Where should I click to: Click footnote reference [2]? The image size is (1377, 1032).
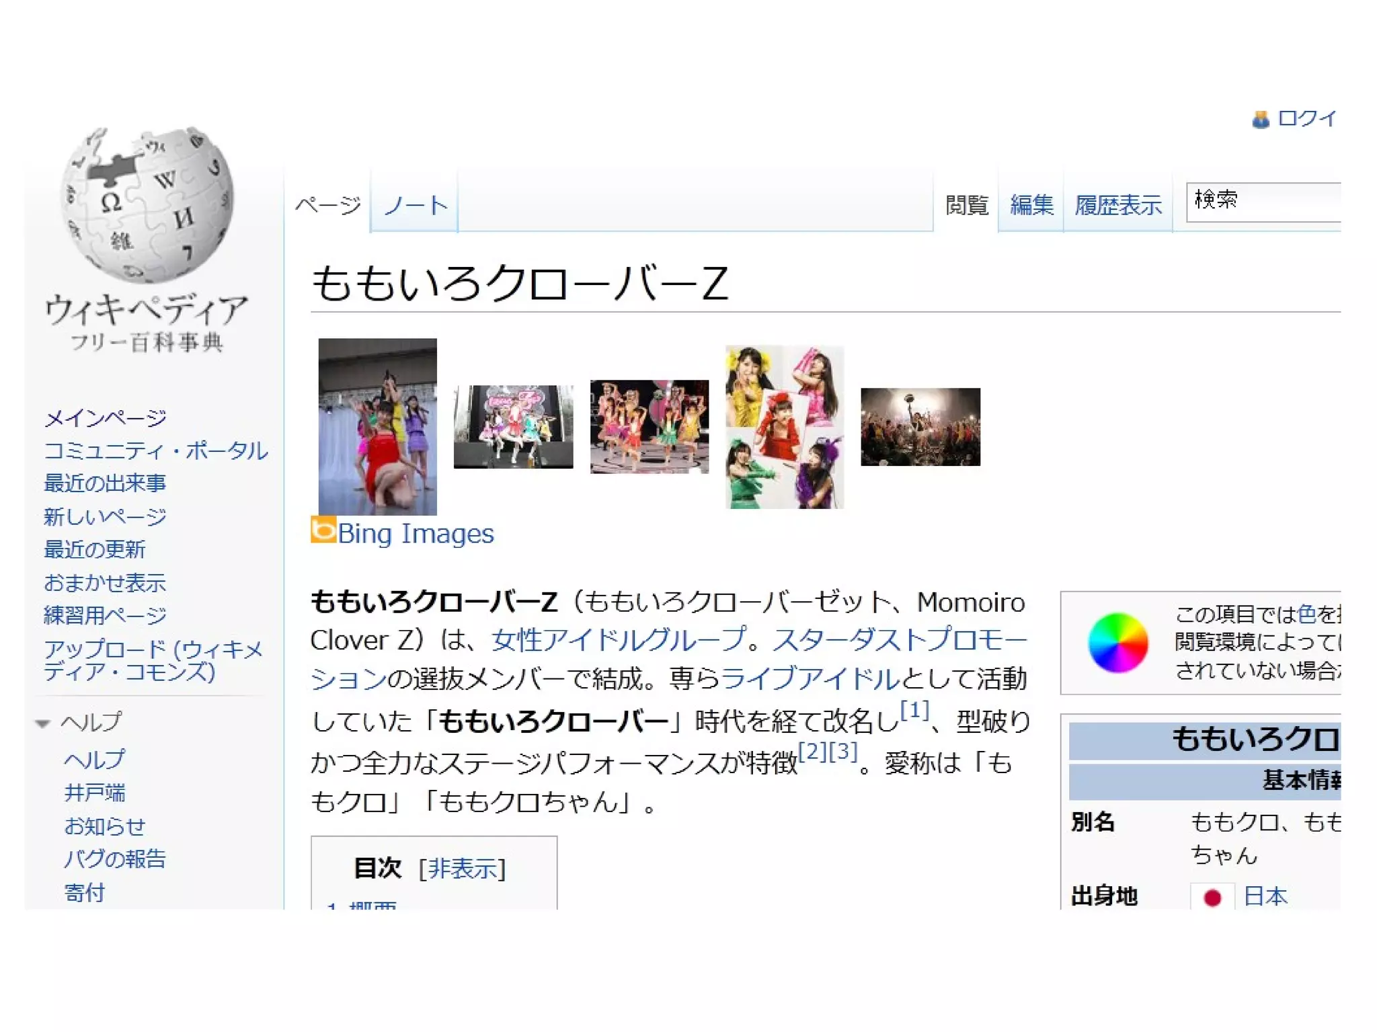tap(813, 751)
